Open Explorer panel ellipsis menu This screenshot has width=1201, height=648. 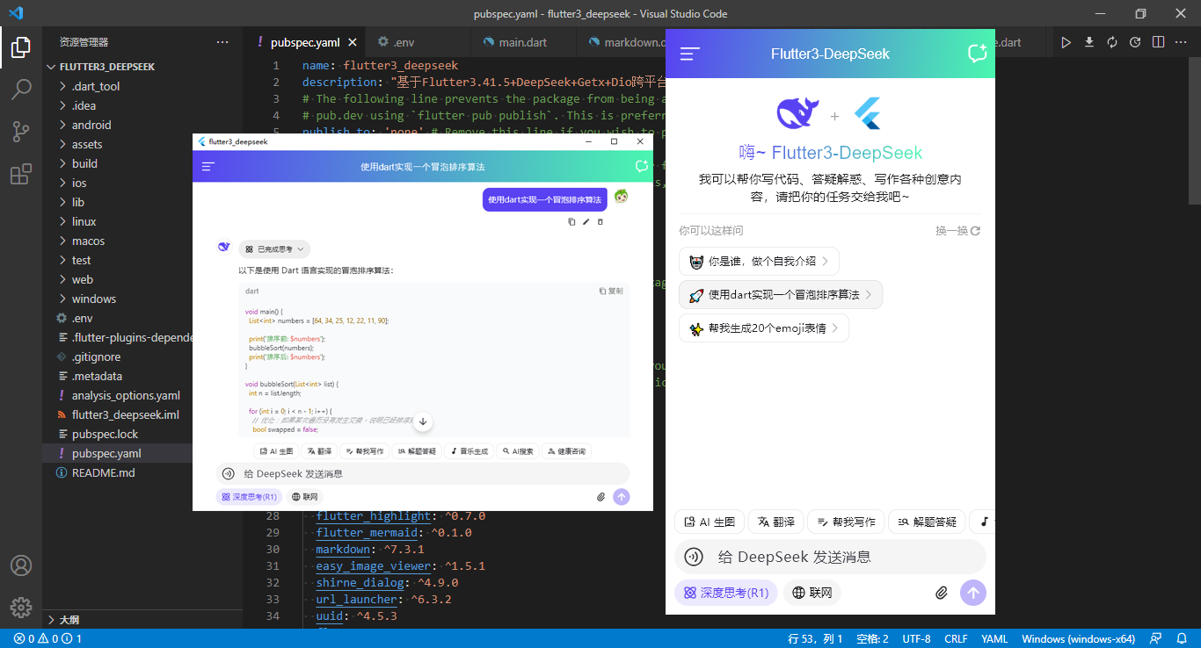[x=223, y=42]
